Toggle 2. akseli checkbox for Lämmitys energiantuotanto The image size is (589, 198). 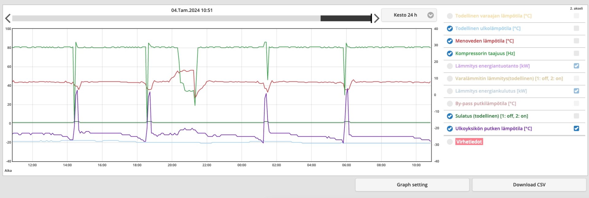(576, 66)
